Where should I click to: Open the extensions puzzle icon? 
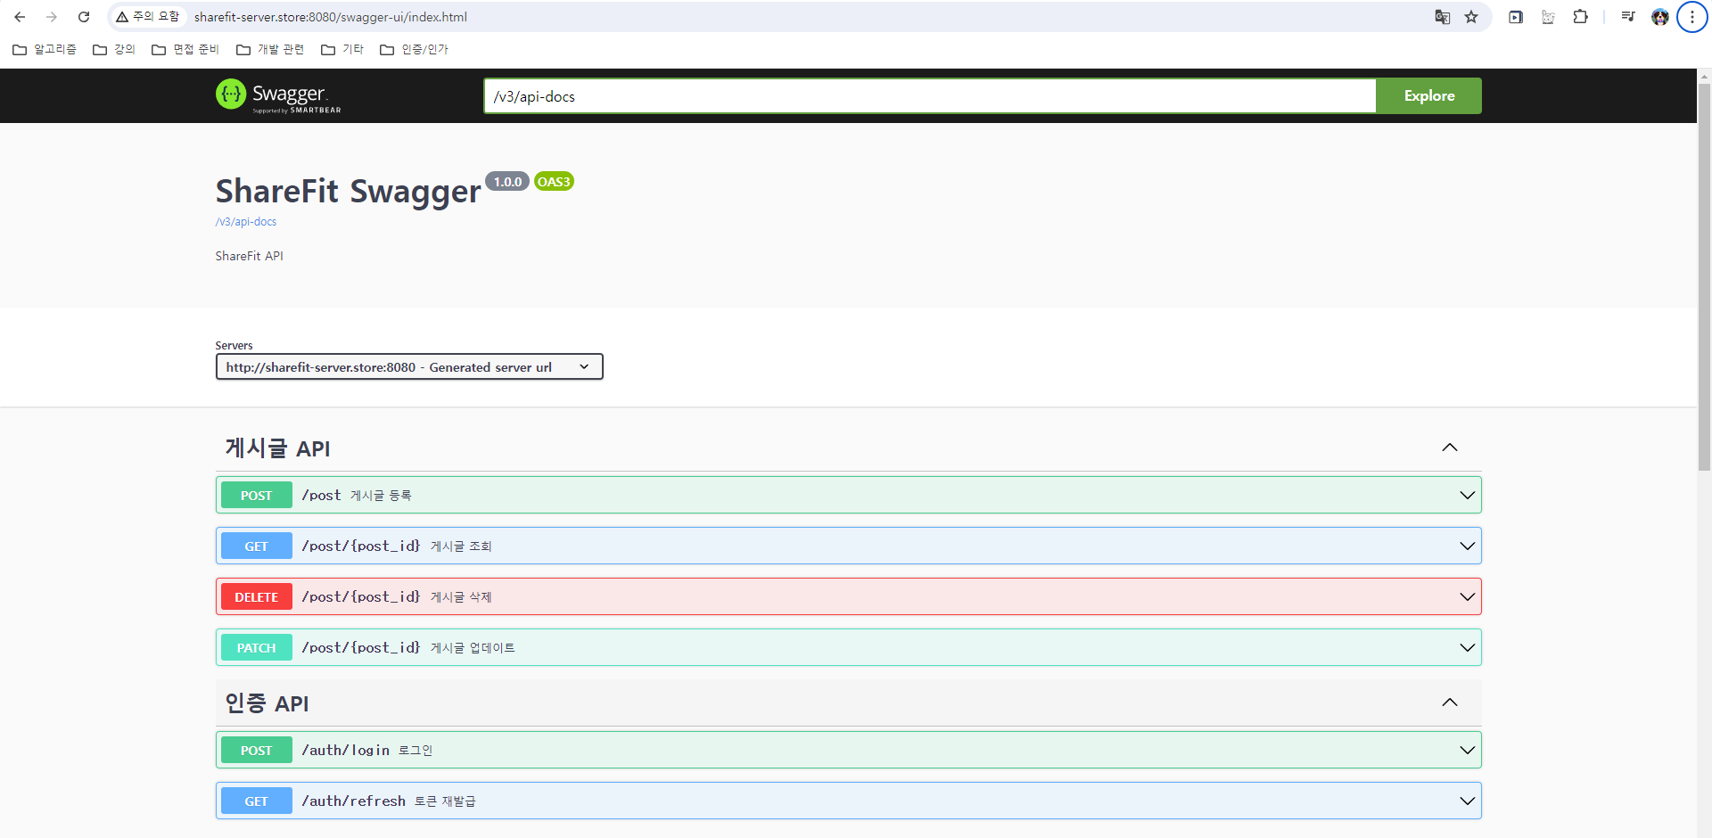coord(1580,17)
